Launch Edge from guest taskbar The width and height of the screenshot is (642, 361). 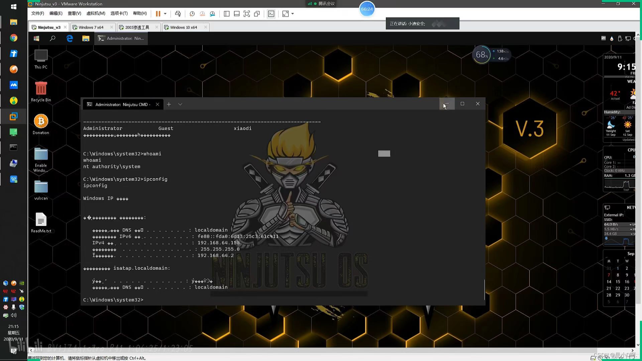(70, 38)
